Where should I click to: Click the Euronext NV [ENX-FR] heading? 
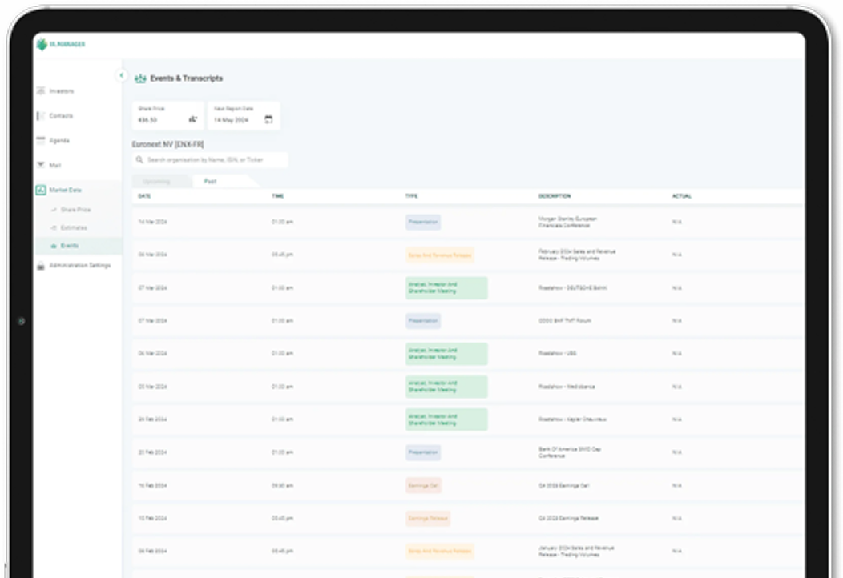(167, 144)
